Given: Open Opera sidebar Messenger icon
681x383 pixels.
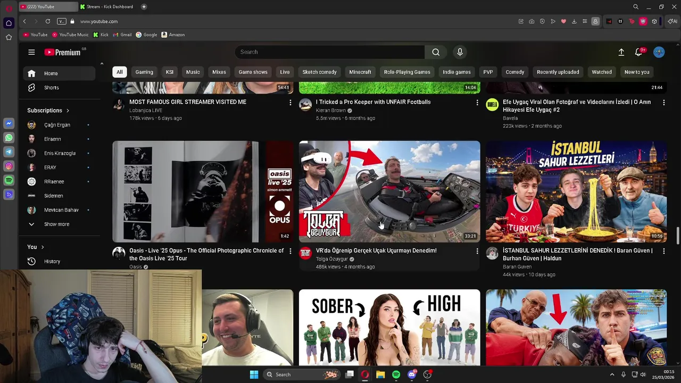Looking at the screenshot, I should click(x=9, y=123).
